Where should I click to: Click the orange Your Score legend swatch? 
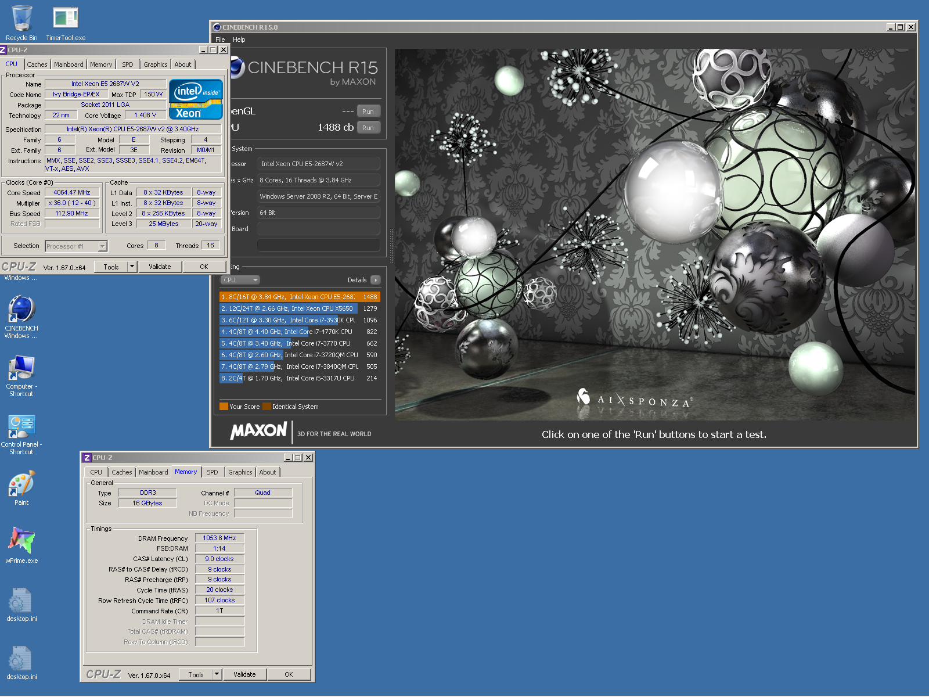pos(224,407)
